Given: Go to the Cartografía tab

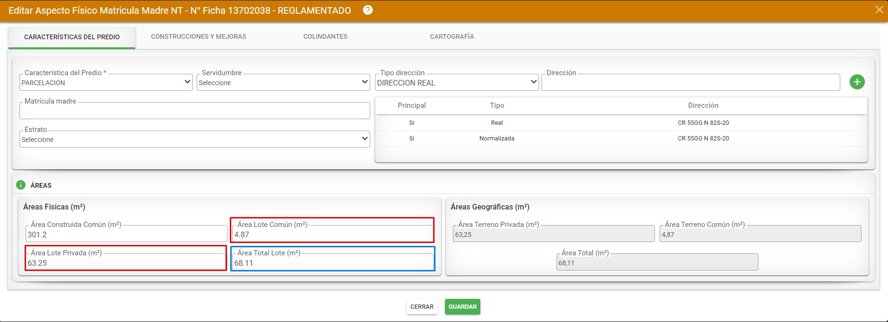Looking at the screenshot, I should point(452,36).
